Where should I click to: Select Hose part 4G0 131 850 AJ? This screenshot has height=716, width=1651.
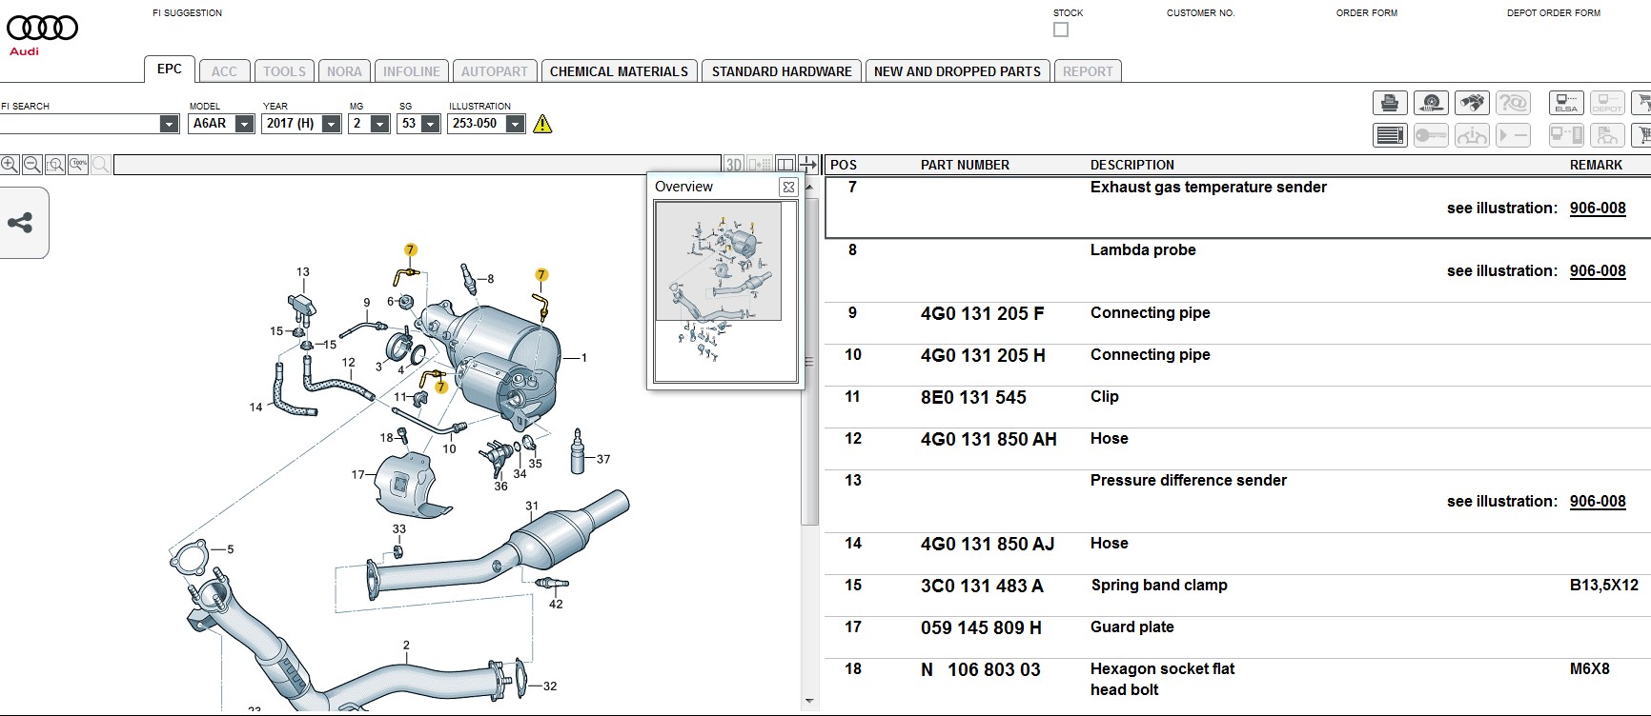(988, 544)
